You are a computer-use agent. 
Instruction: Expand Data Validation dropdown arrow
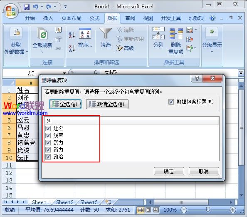coord(195,30)
